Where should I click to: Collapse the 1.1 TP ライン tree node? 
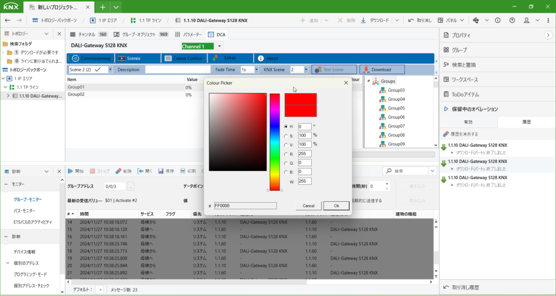[x=5, y=87]
